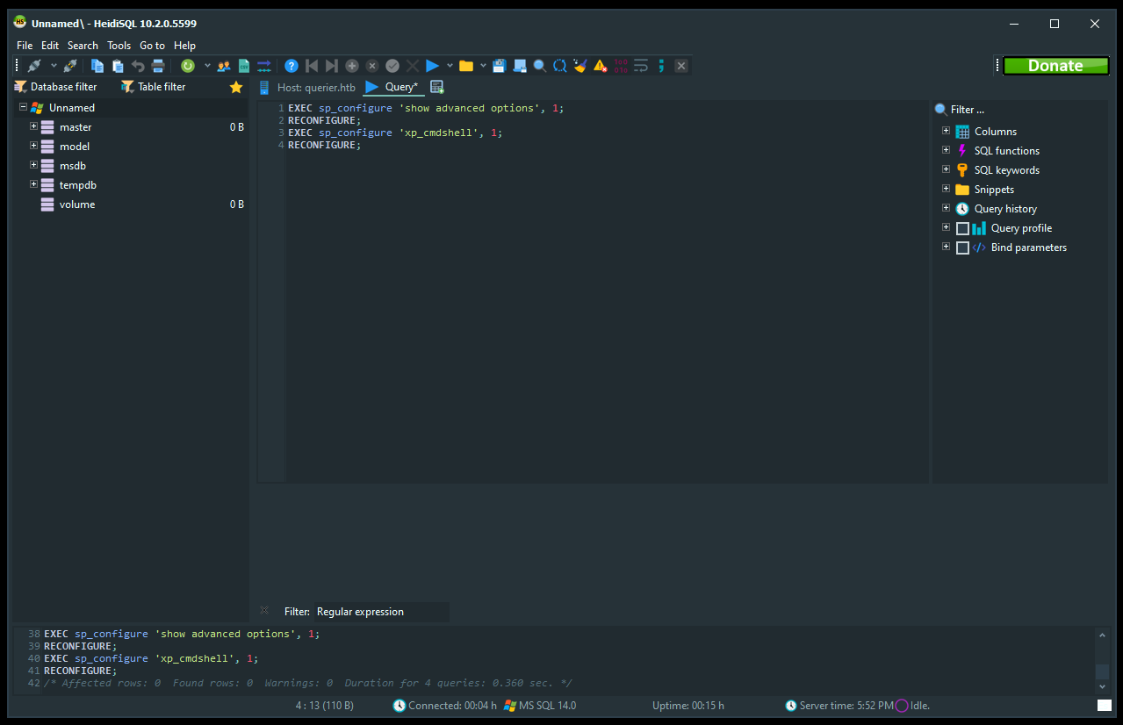Select the volume database in the tree
The height and width of the screenshot is (725, 1123).
pyautogui.click(x=77, y=205)
